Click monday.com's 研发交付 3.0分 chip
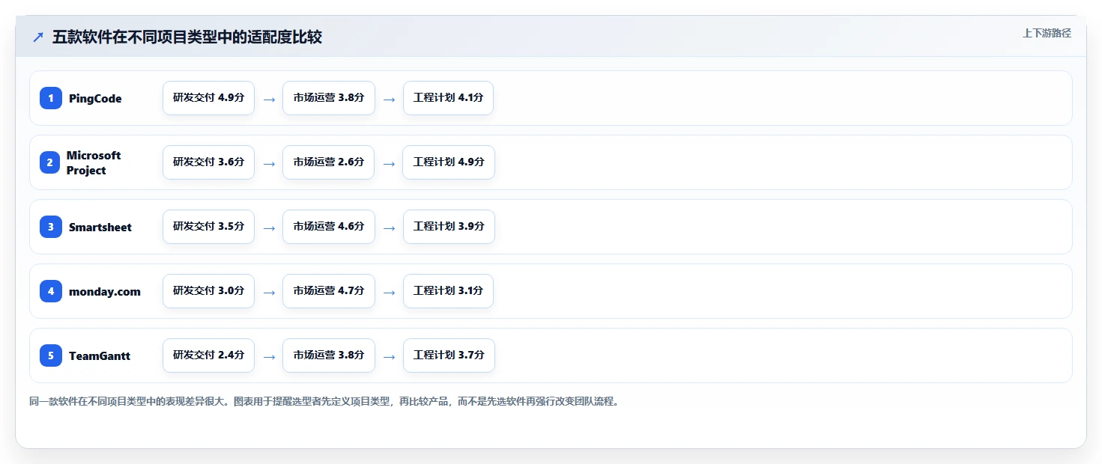 coord(208,291)
